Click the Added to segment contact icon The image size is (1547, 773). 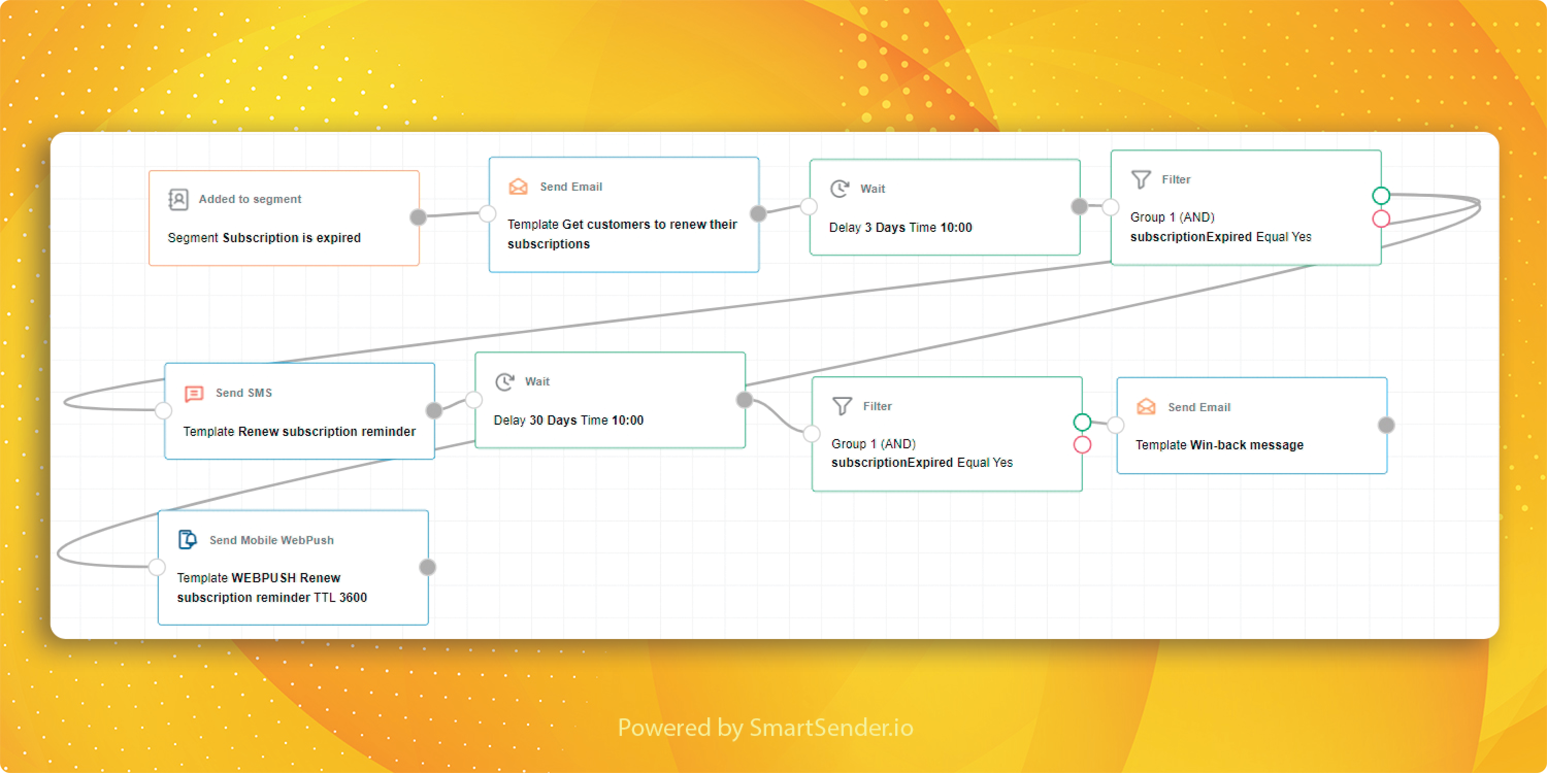point(178,199)
